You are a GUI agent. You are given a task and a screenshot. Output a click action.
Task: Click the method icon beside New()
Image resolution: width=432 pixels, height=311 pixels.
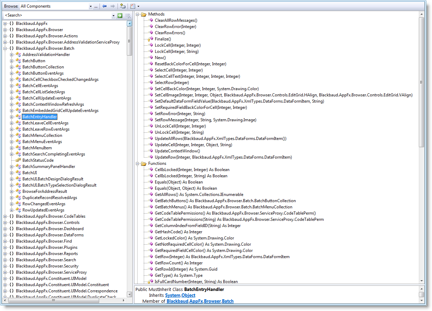coord(151,58)
